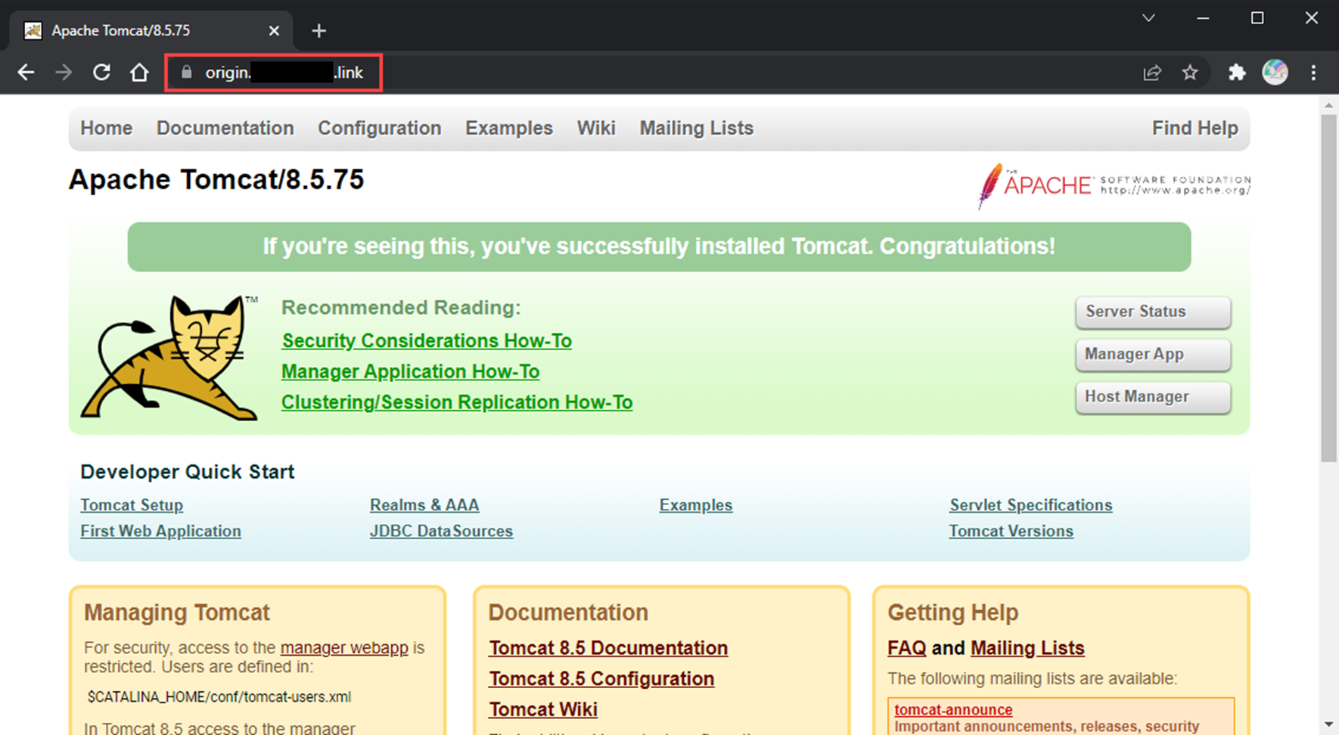1339x735 pixels.
Task: Share this page via share icon
Action: (x=1152, y=73)
